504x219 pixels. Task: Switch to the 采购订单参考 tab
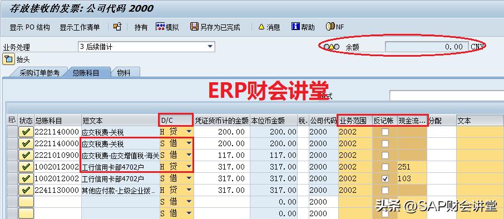[x=39, y=73]
